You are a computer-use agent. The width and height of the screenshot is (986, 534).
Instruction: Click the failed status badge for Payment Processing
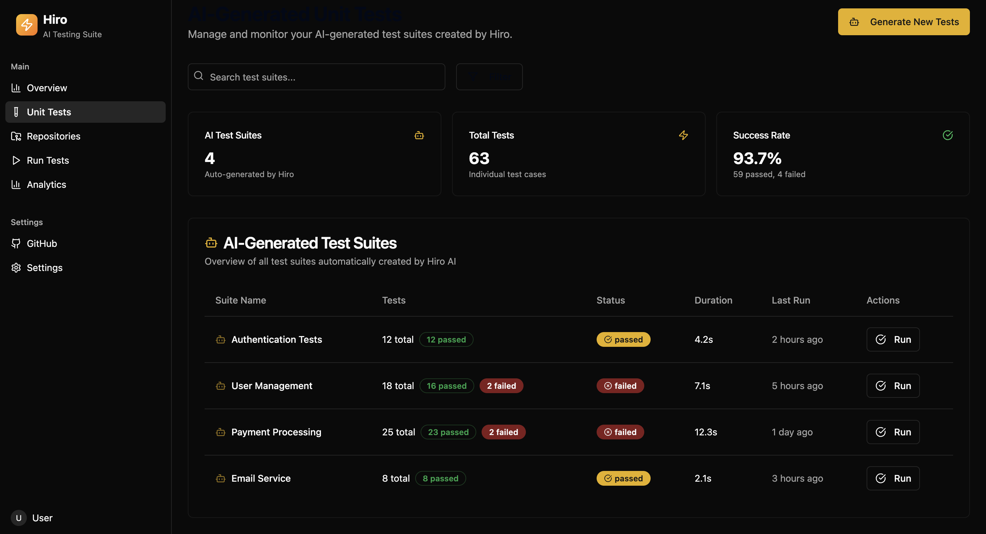click(x=620, y=432)
